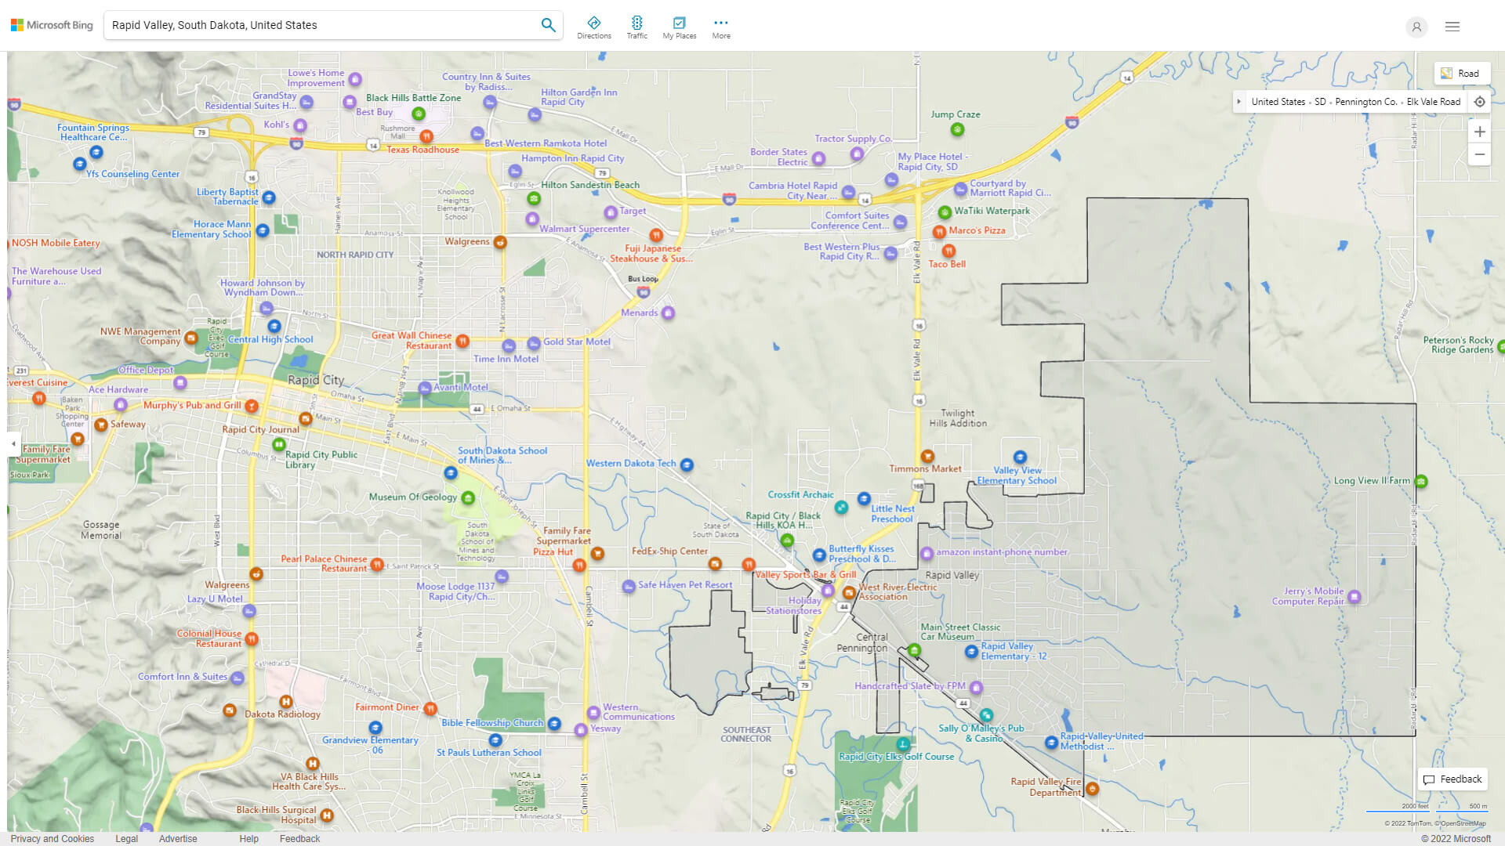The height and width of the screenshot is (846, 1505).
Task: Click the search text field
Action: pos(321,25)
